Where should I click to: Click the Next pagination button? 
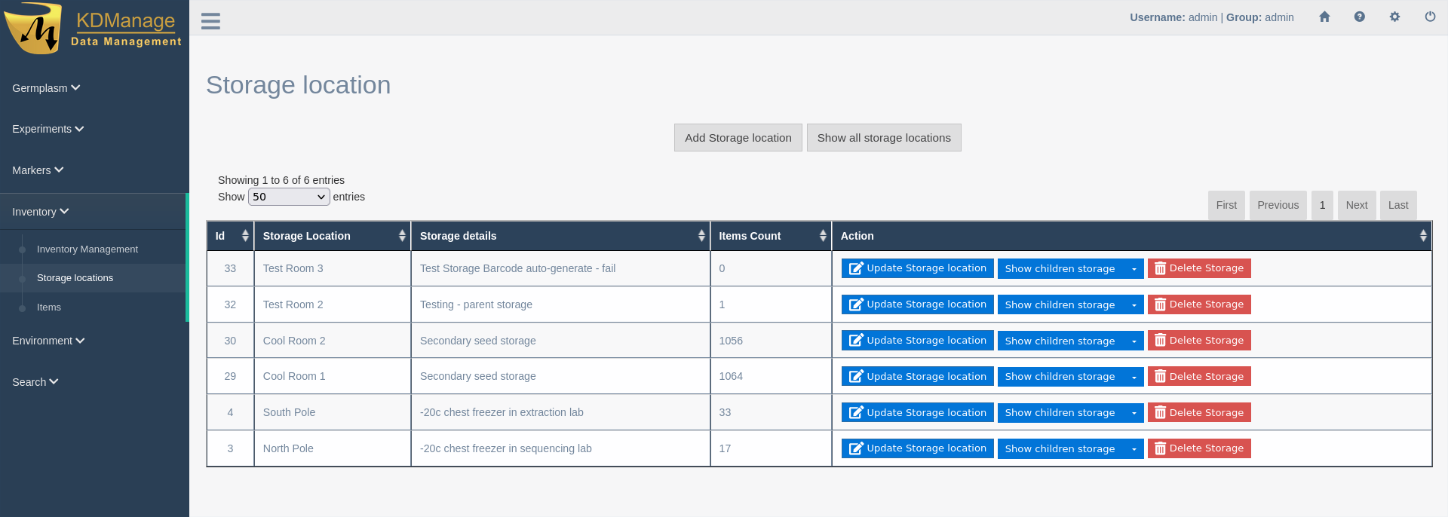point(1356,205)
